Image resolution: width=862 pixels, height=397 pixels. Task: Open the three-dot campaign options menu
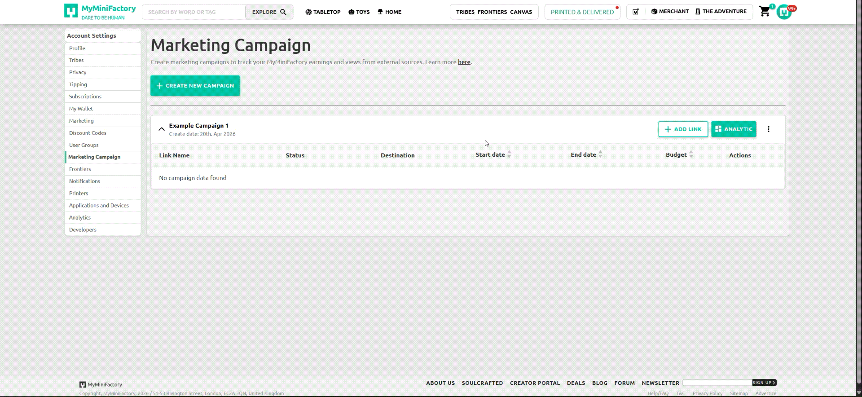(x=768, y=129)
